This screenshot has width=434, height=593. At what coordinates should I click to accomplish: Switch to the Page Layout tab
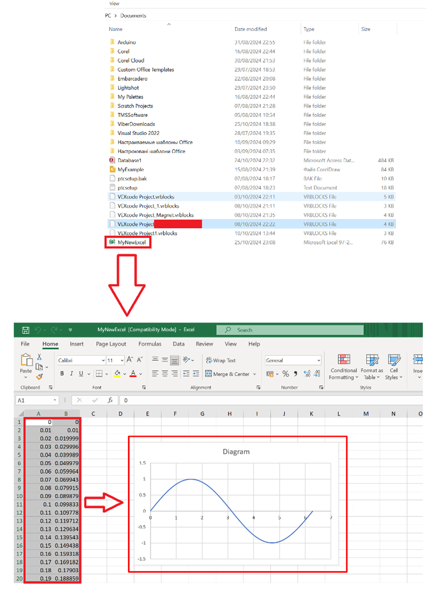[x=111, y=344]
